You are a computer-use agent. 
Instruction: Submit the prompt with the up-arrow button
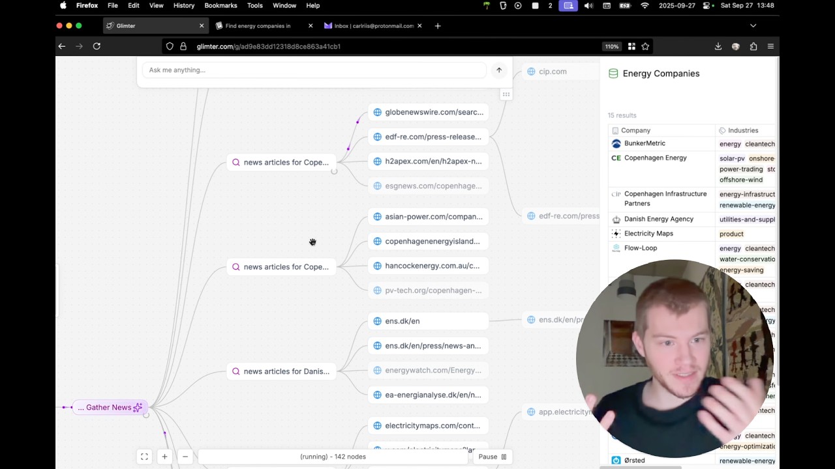point(499,70)
